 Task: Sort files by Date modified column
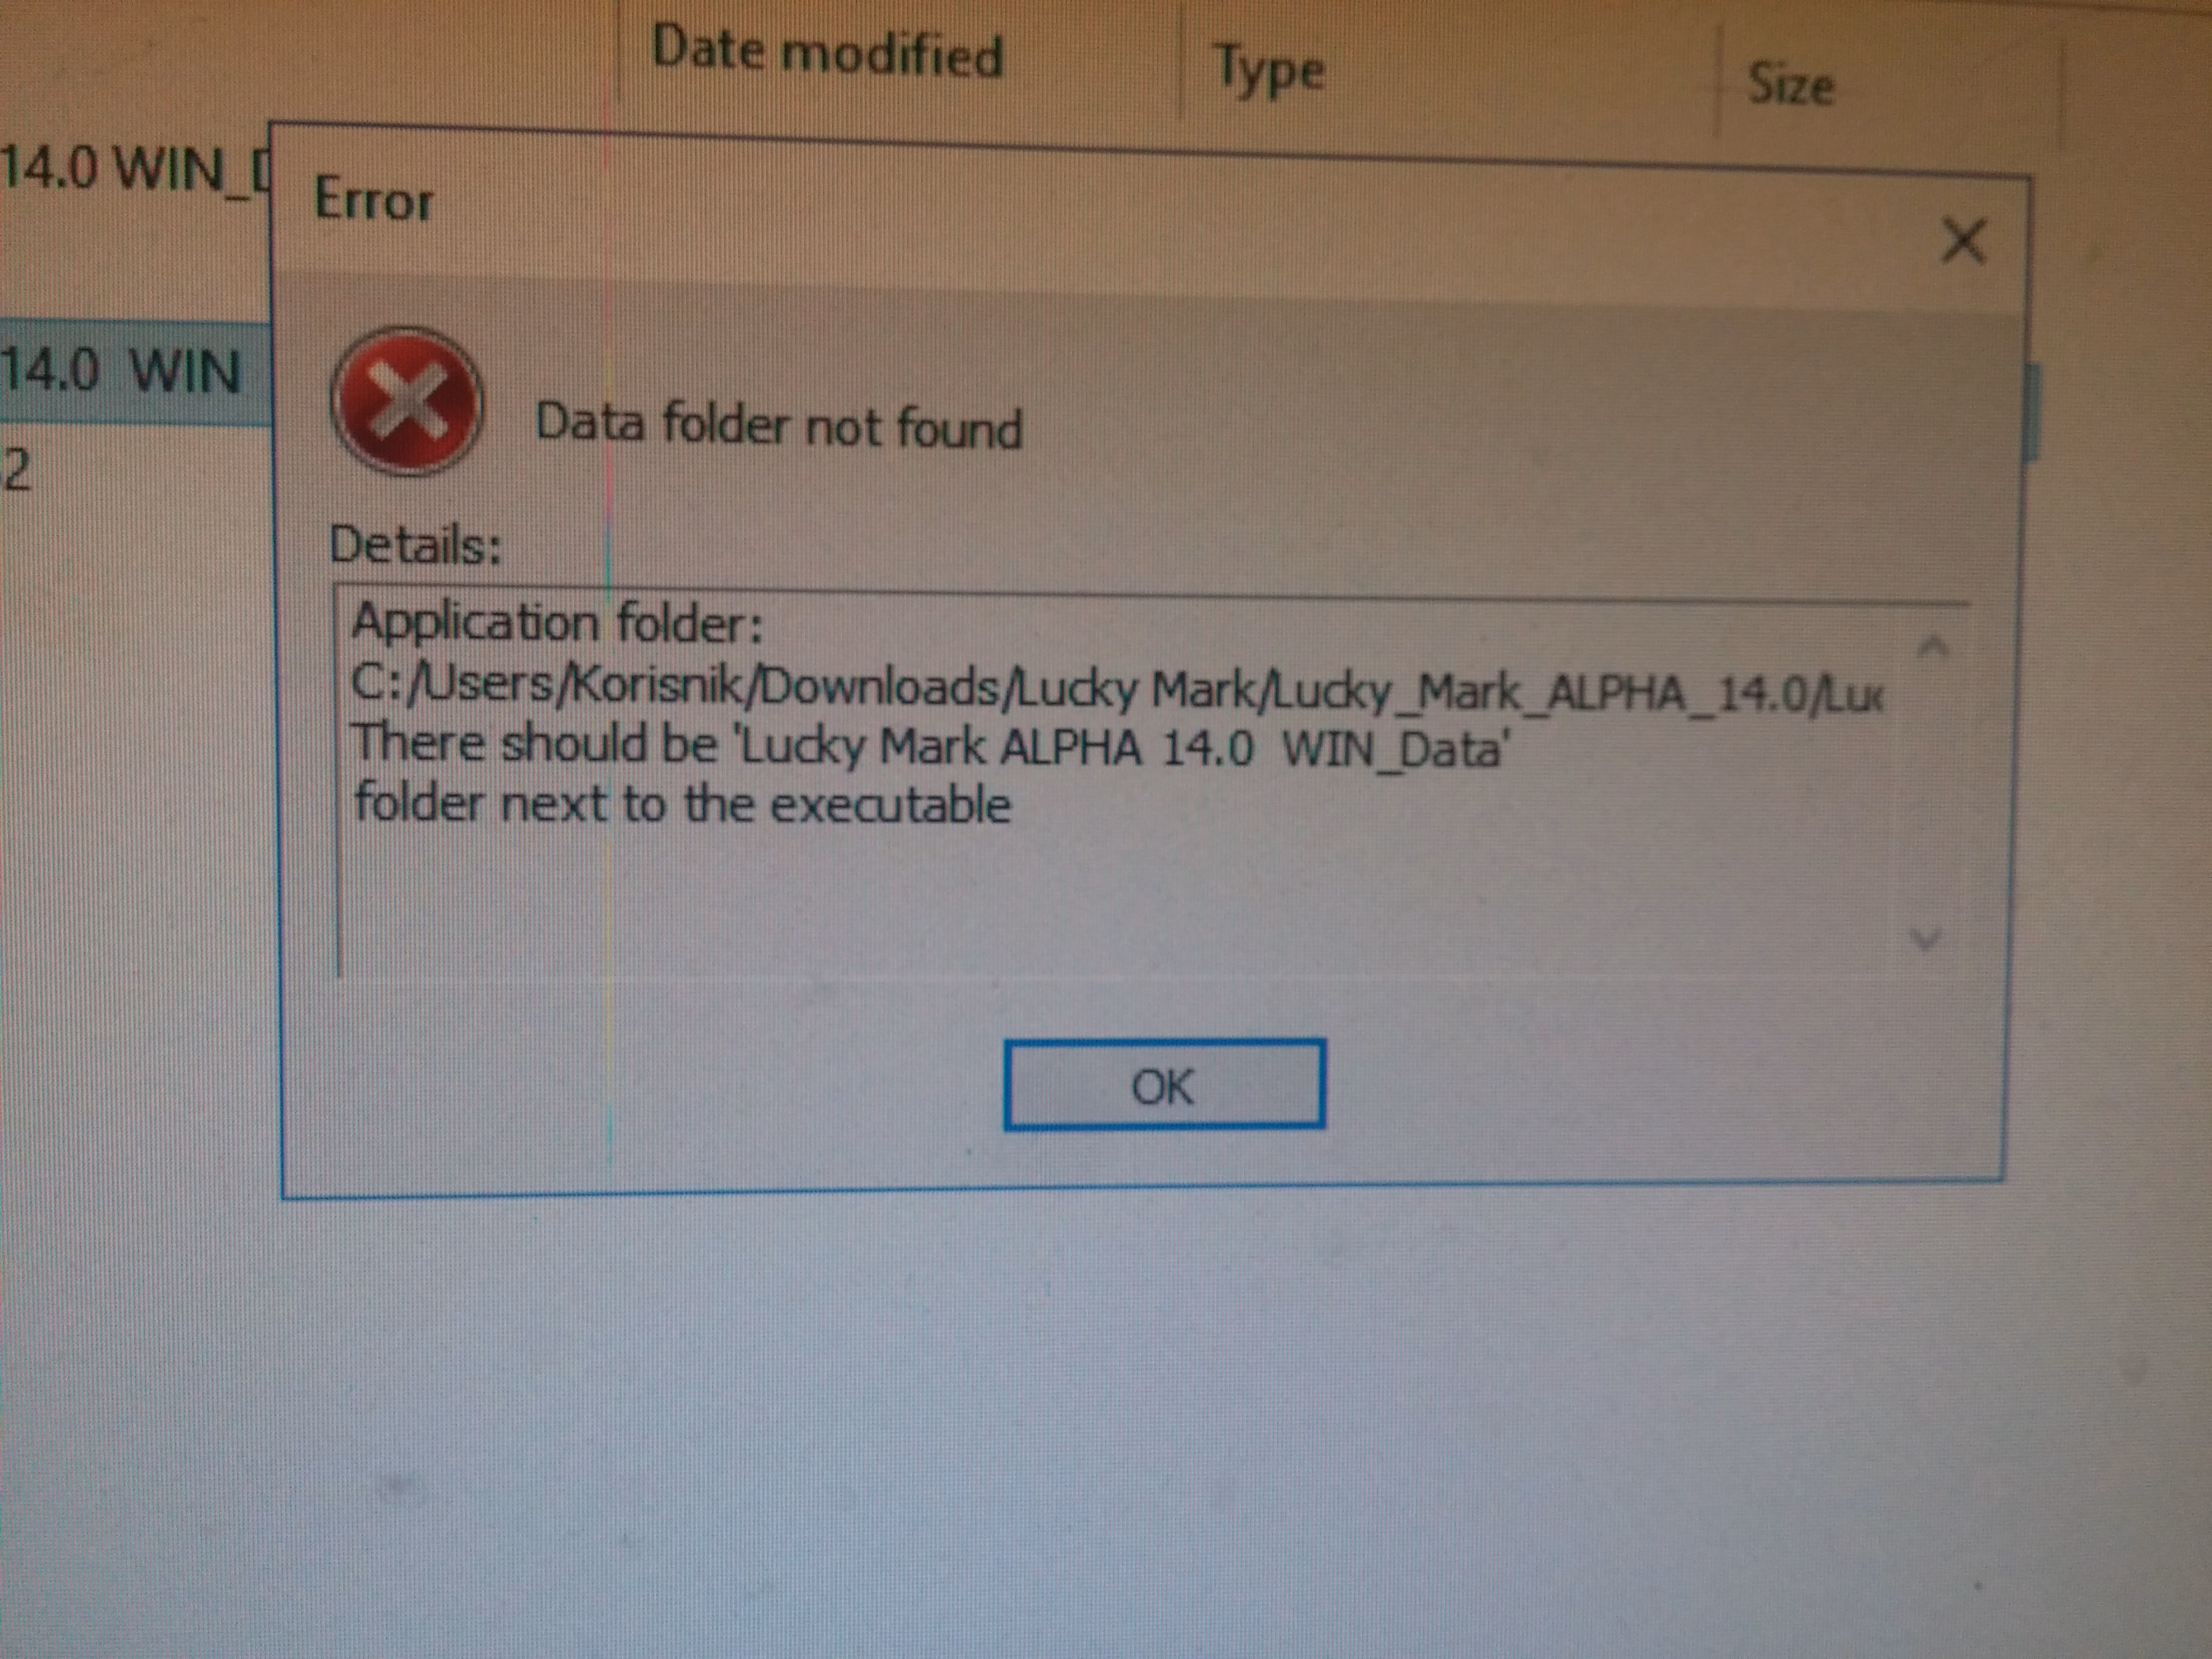(x=827, y=51)
